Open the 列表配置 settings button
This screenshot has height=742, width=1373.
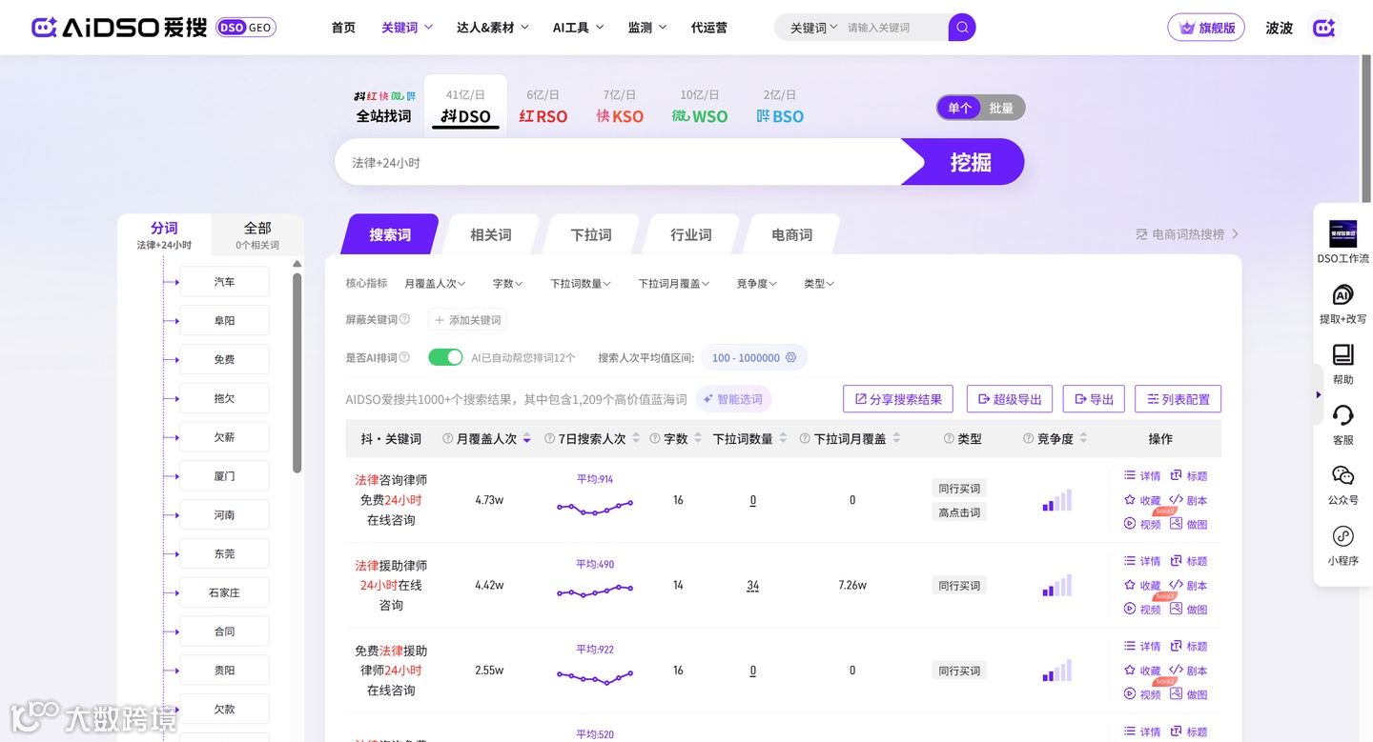1178,399
